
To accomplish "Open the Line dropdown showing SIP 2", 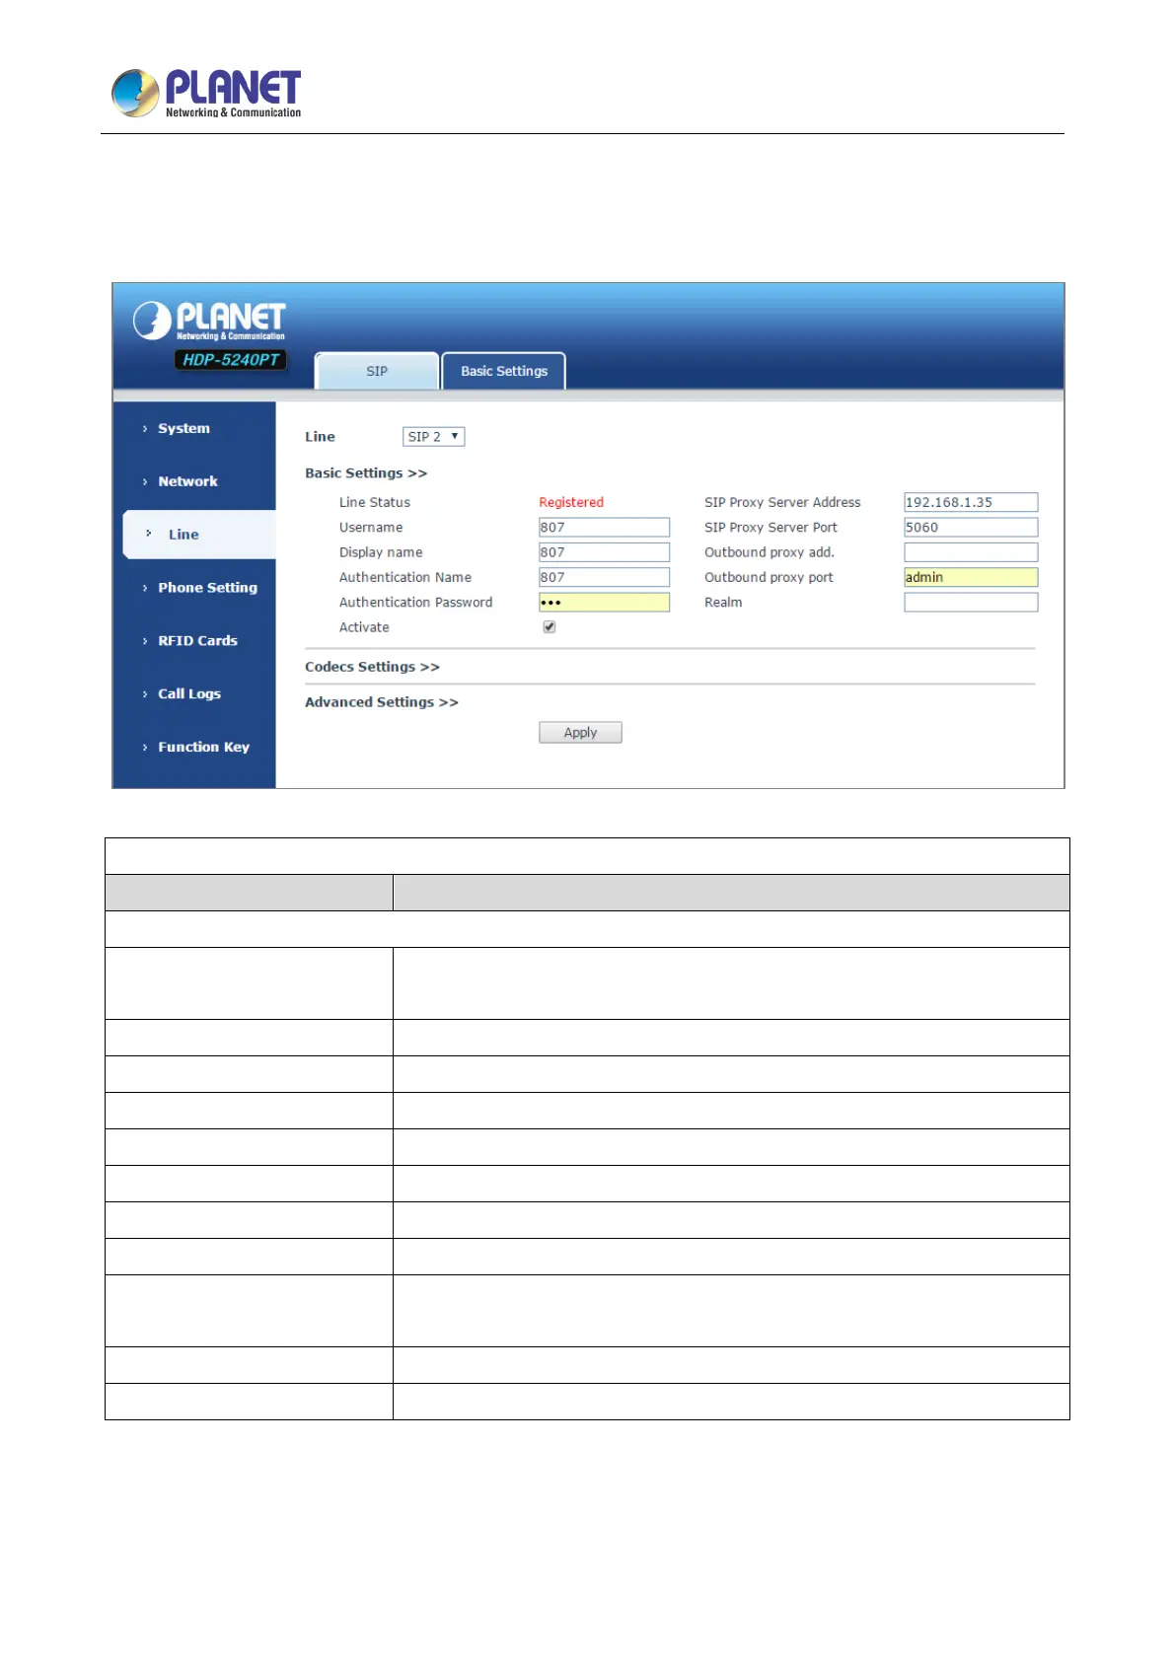I will point(433,436).
